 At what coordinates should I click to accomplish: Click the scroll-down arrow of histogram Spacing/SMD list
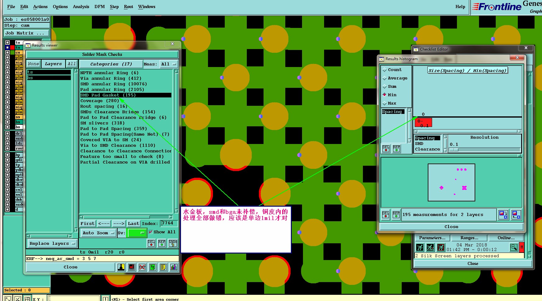pos(445,150)
